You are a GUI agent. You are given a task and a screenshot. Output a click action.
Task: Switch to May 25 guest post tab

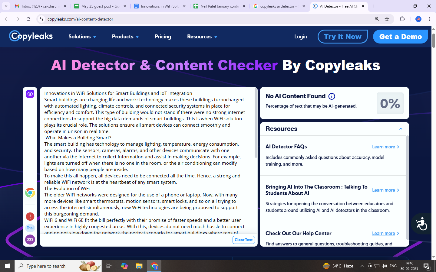click(100, 6)
